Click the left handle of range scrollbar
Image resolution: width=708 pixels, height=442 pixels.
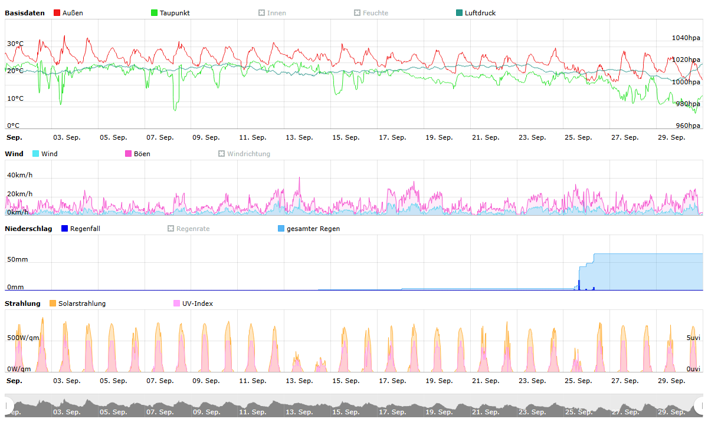click(8, 405)
